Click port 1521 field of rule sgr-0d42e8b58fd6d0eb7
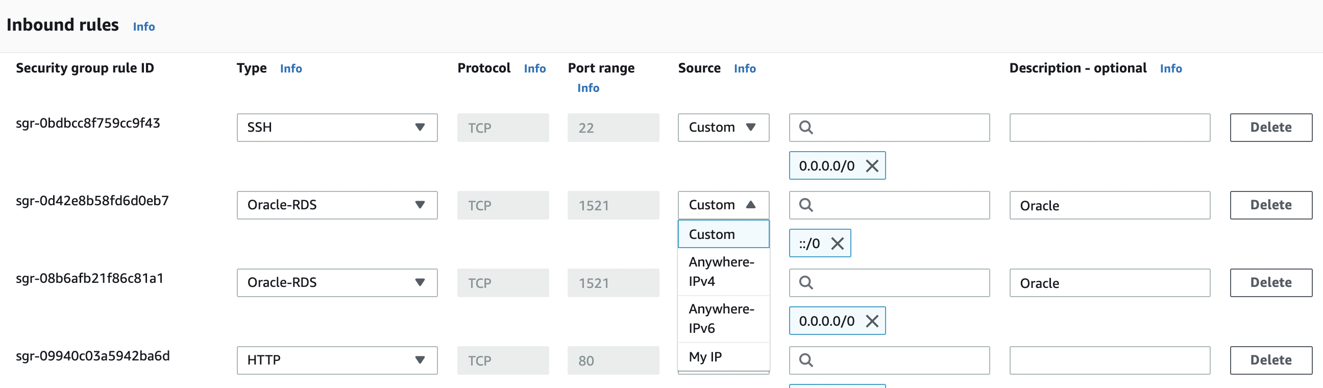This screenshot has height=388, width=1323. pyautogui.click(x=613, y=205)
